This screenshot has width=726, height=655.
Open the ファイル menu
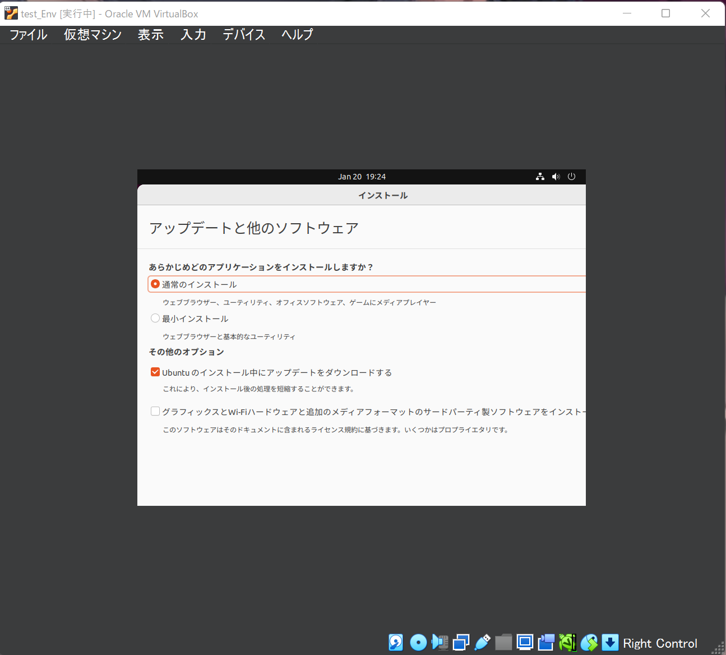pos(29,35)
